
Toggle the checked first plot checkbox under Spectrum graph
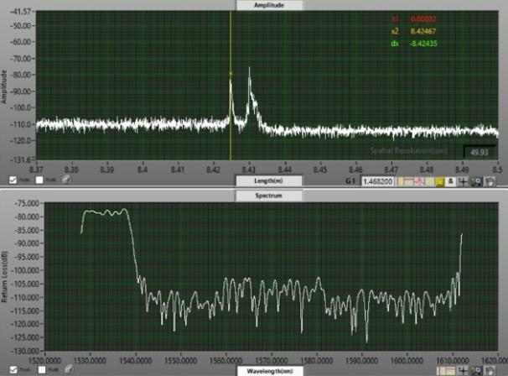click(x=13, y=368)
